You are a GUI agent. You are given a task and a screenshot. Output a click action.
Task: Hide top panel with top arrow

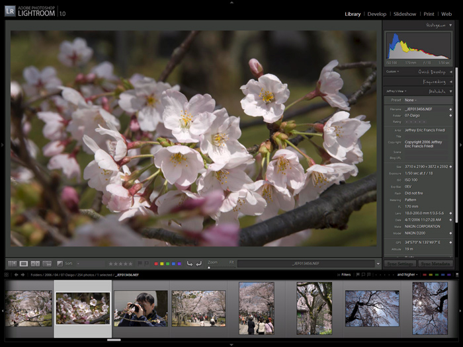[x=232, y=2]
